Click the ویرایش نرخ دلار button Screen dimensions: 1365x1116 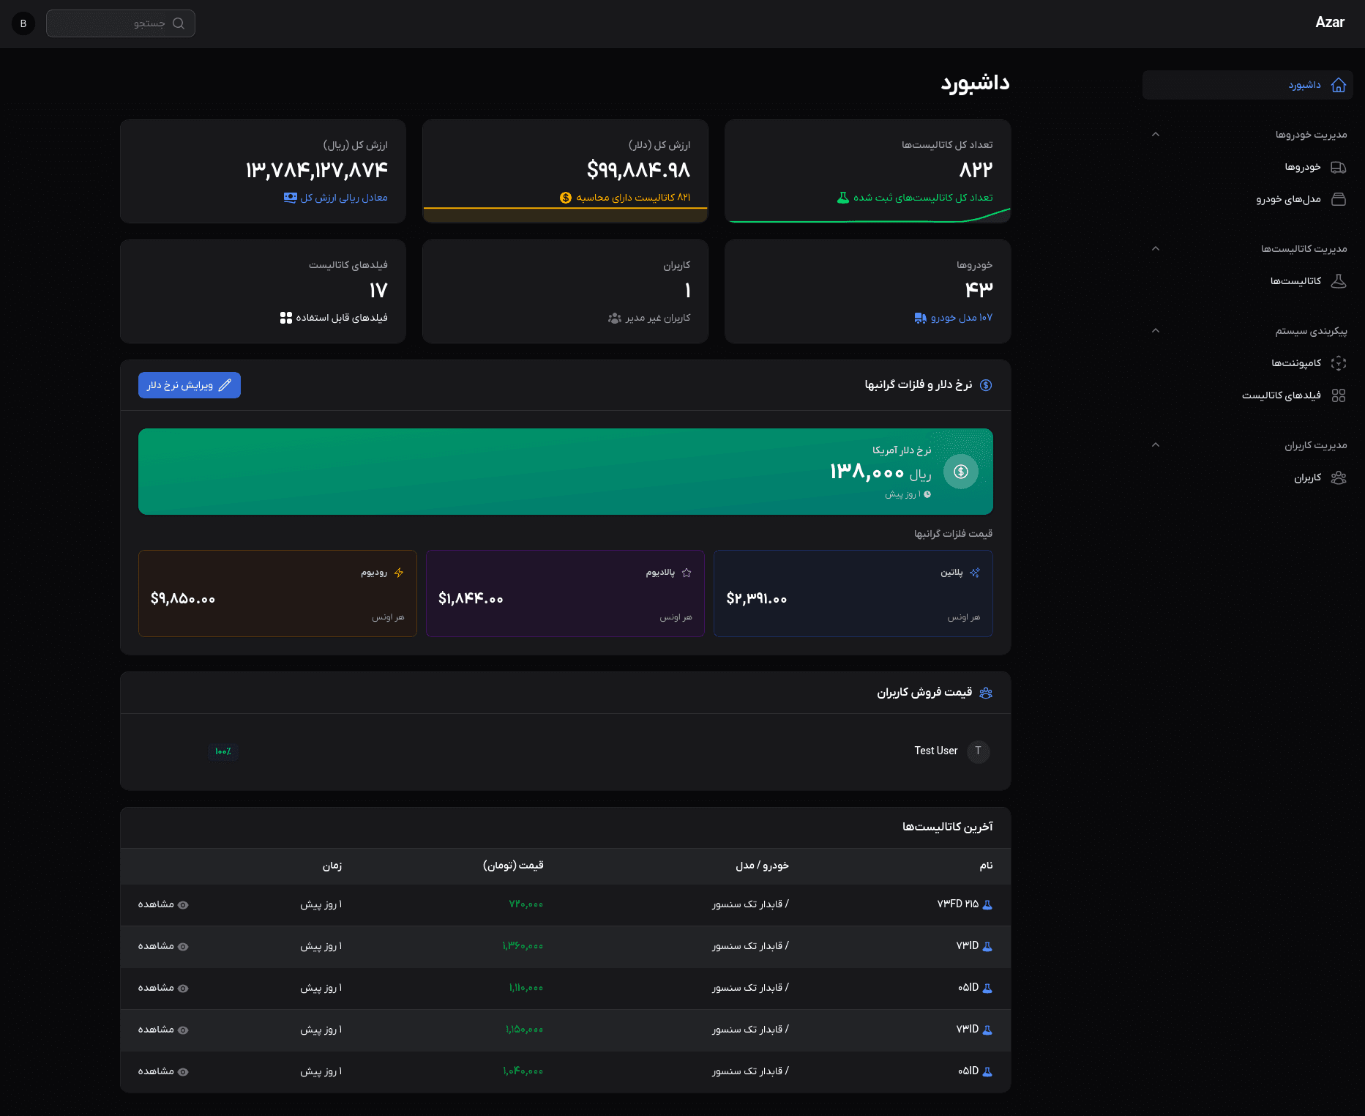click(190, 385)
